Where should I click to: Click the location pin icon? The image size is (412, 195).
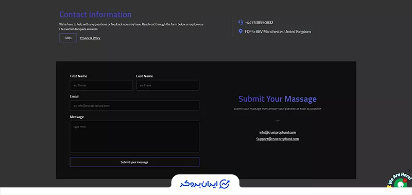(241, 31)
